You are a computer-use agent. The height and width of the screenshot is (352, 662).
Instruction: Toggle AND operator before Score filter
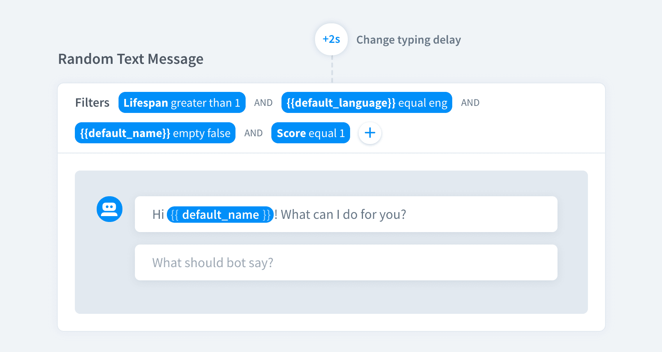click(253, 133)
